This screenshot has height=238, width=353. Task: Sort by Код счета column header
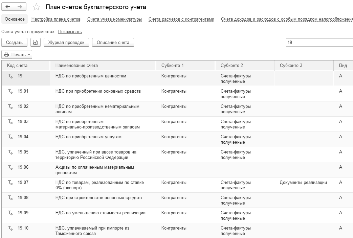tap(18, 65)
